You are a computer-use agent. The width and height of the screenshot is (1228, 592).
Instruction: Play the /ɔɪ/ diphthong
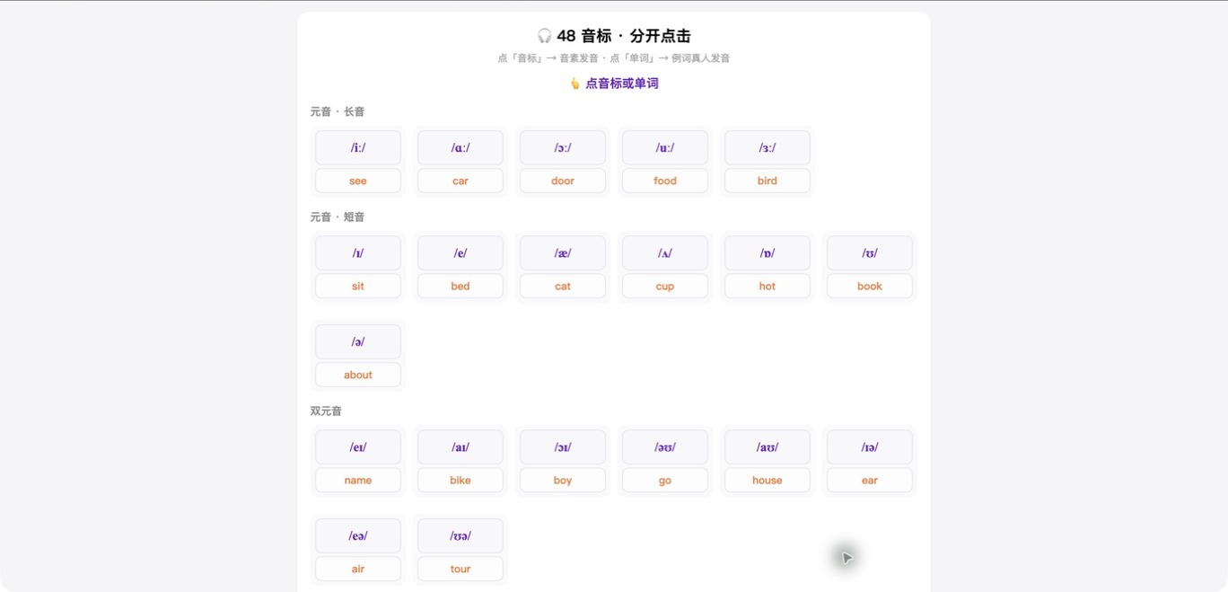tap(563, 446)
